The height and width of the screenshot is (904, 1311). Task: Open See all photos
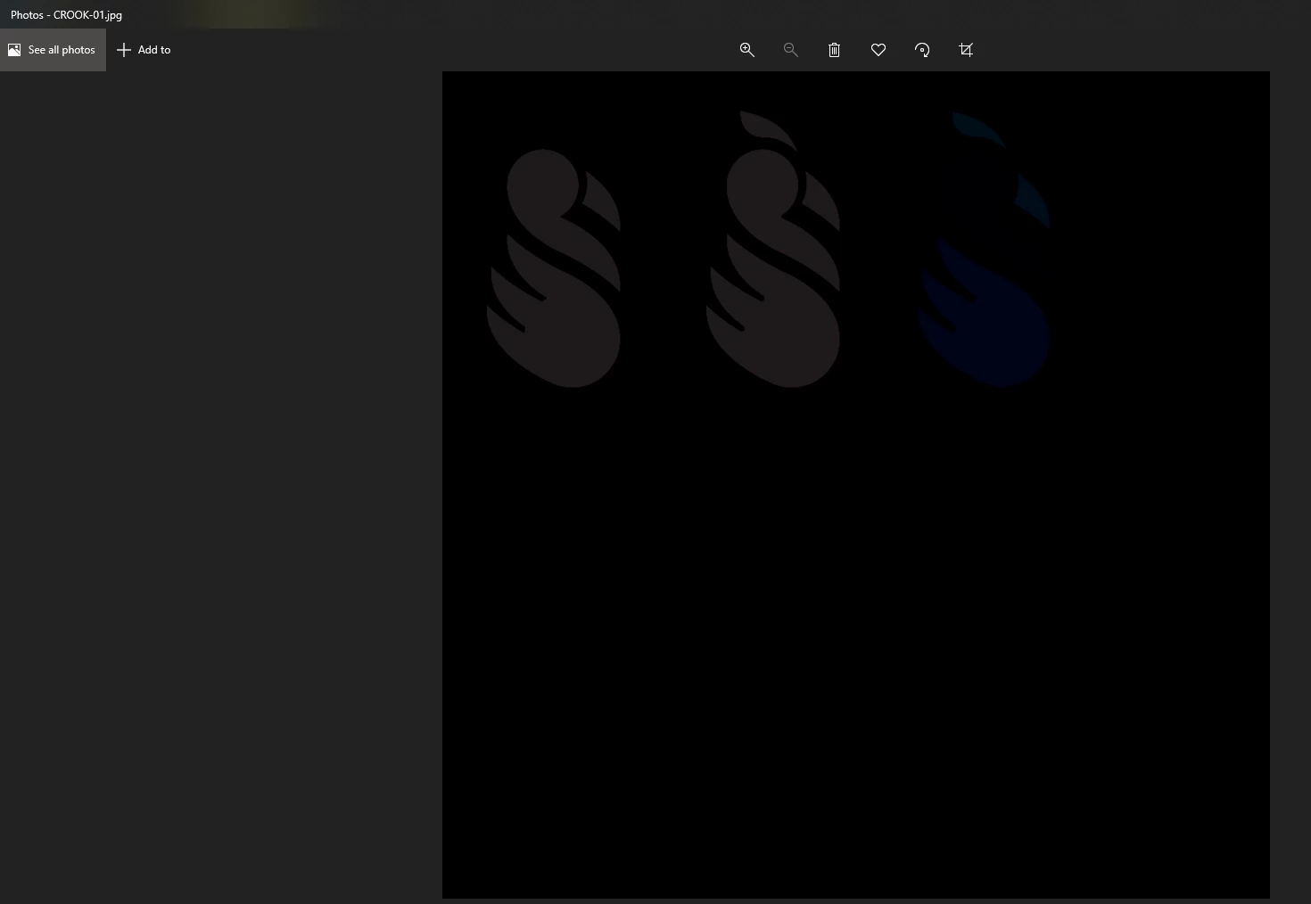point(53,50)
